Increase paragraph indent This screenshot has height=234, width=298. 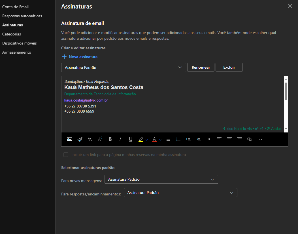point(198,139)
